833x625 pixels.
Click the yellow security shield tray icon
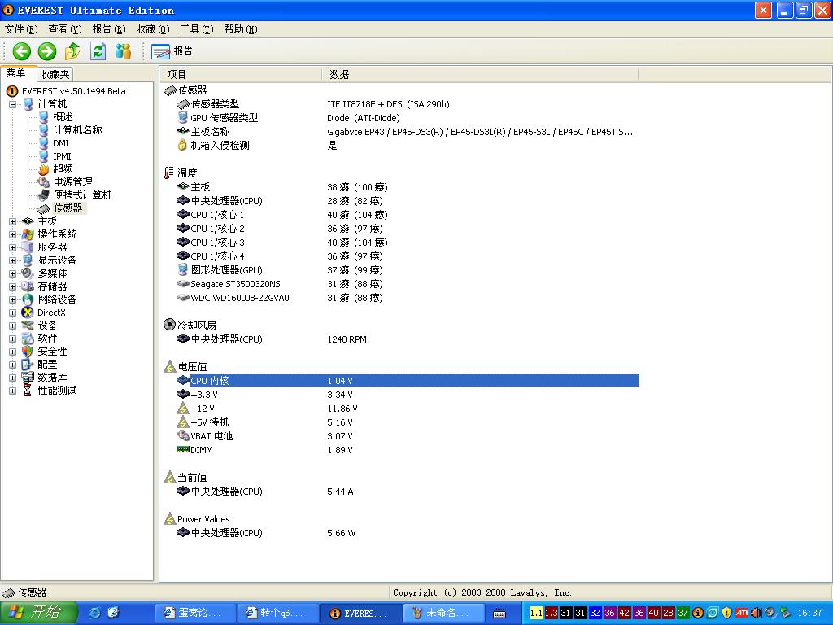point(726,613)
